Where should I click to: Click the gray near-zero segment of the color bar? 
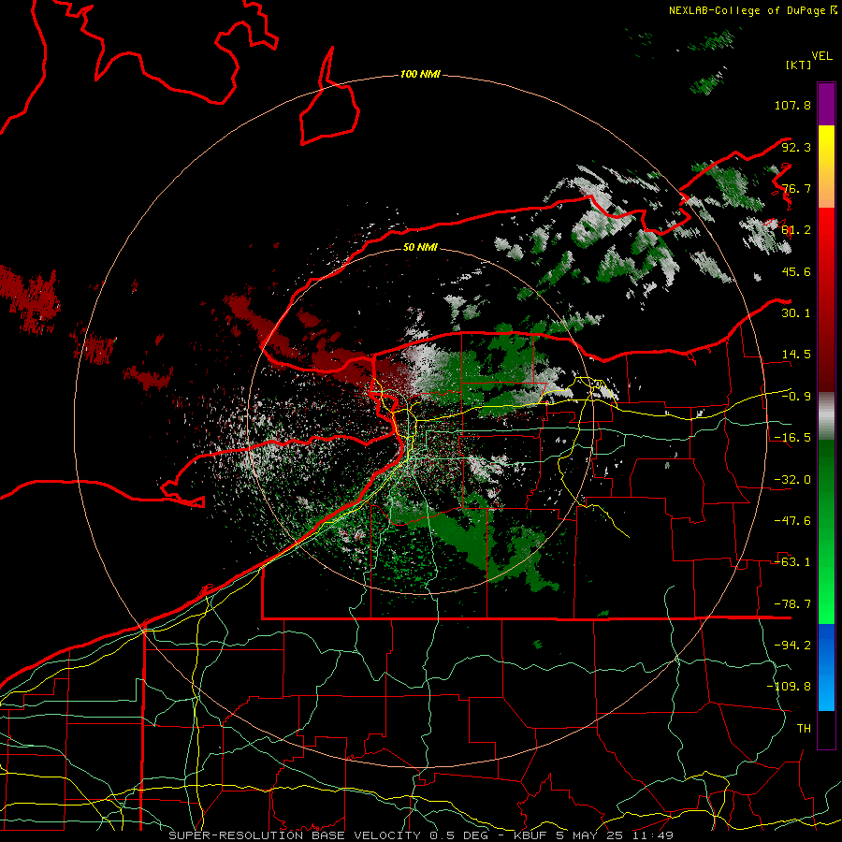tap(826, 416)
